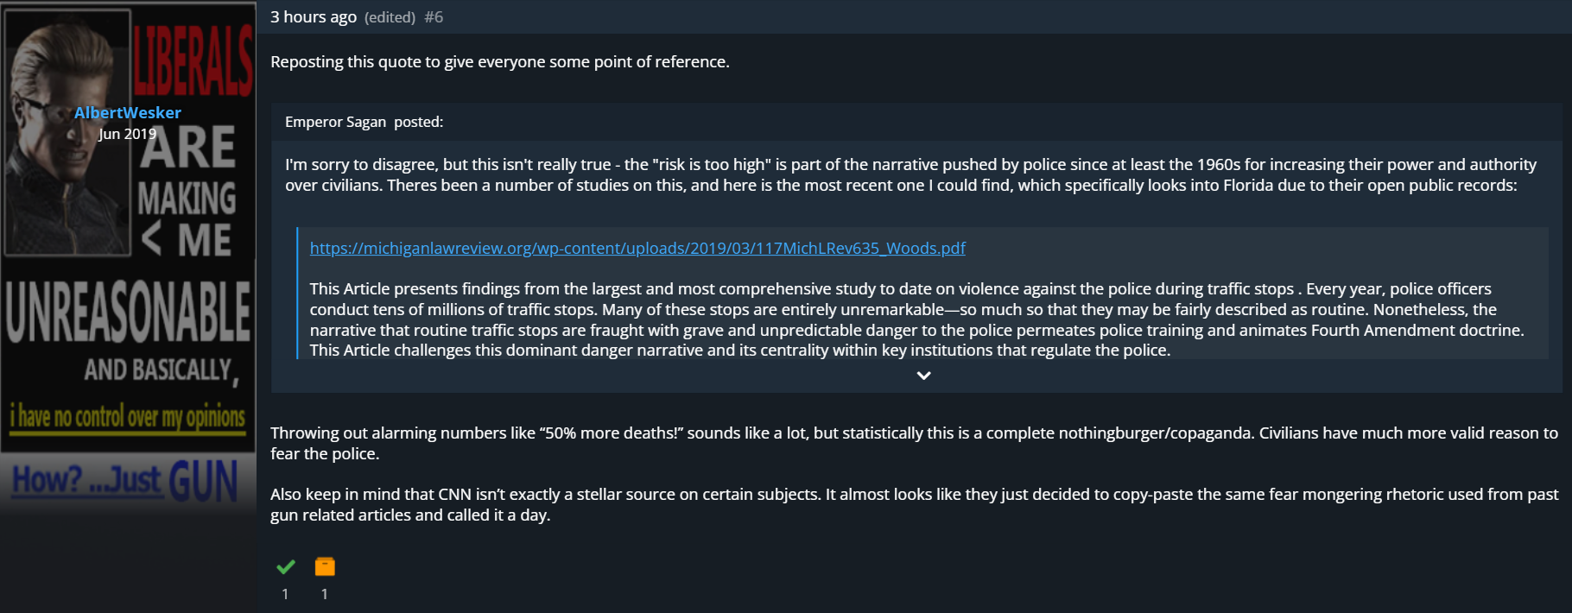Click the "Reposting this quote" opening line
Screen dimensions: 1572x613
coord(500,62)
